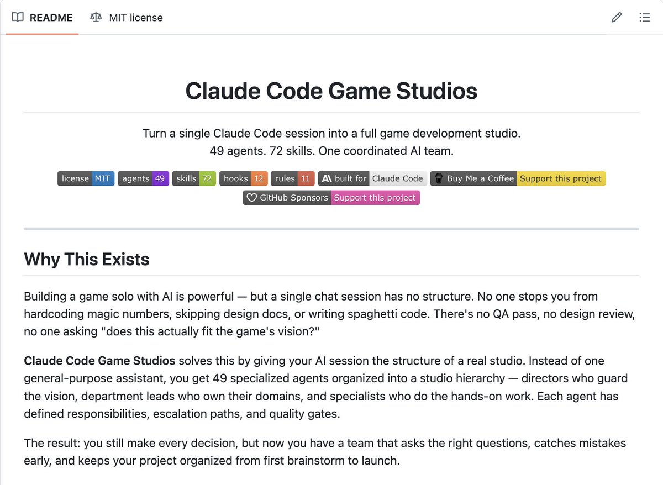Click the Claude Code Game Studios heading

(x=331, y=91)
